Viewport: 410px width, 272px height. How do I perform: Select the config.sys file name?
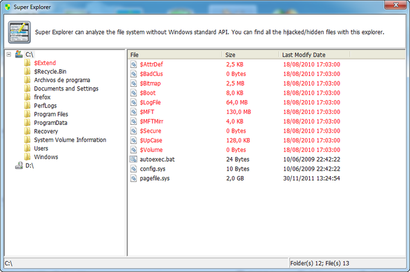coord(153,169)
